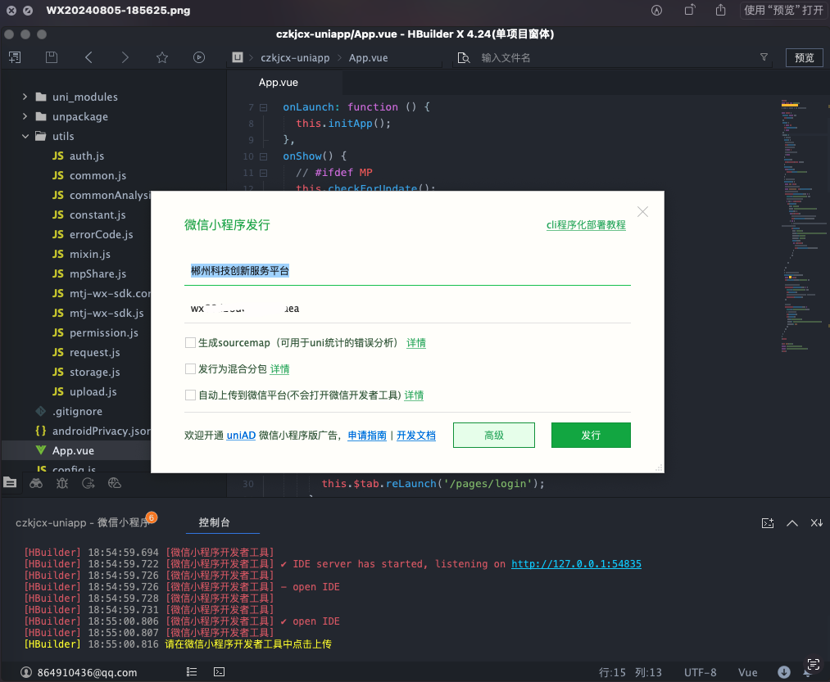Click the console terminal-window icon beside collapse arrow

[x=768, y=523]
